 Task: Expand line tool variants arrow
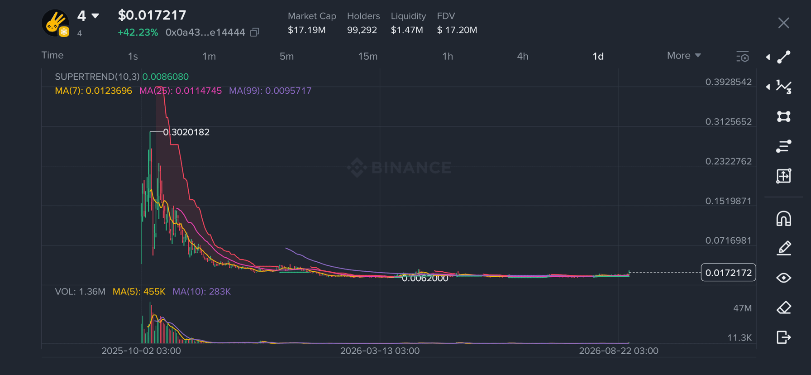click(768, 57)
